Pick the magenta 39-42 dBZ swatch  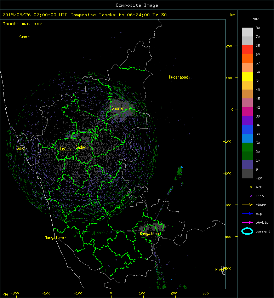(247, 112)
